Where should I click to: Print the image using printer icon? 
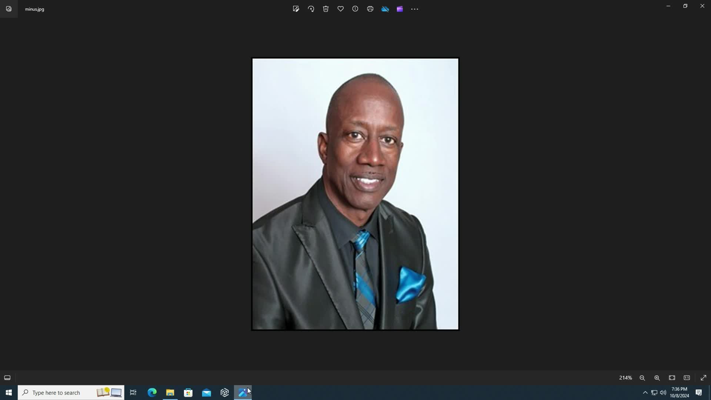point(370,9)
